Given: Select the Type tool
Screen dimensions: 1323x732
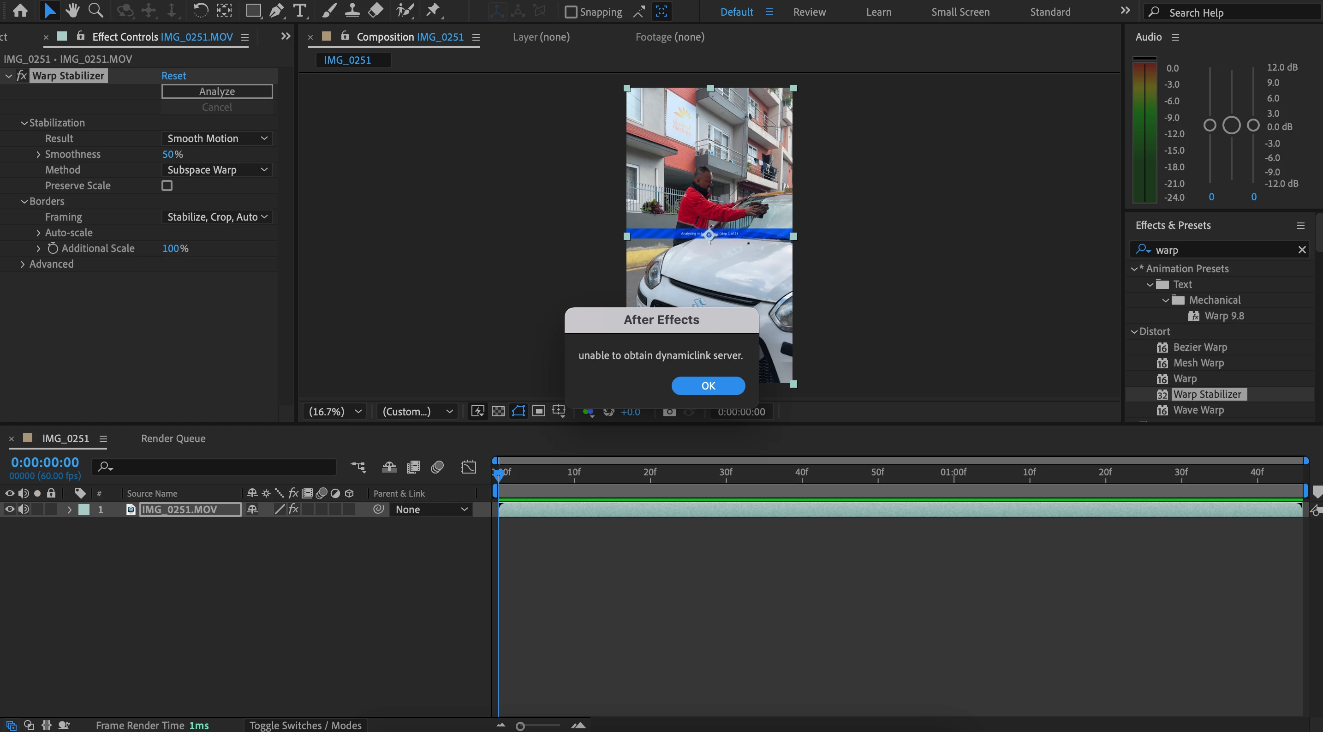Looking at the screenshot, I should click(299, 10).
